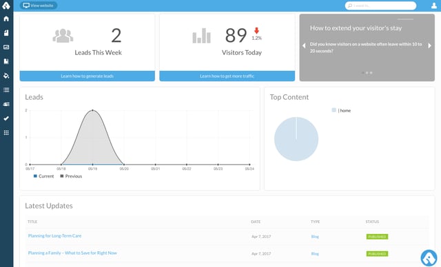Click the 'How to extend your visitor's stay' heading
Viewport: 441px width, 267px height.
coord(356,28)
